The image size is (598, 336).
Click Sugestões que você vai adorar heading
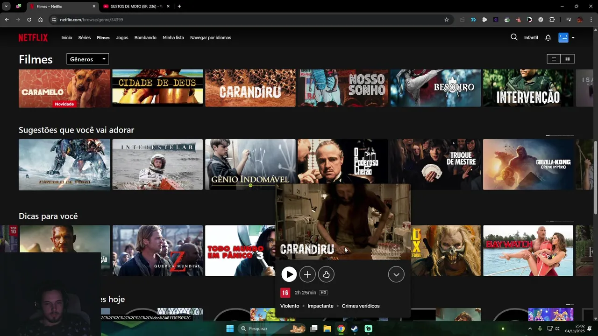(76, 130)
